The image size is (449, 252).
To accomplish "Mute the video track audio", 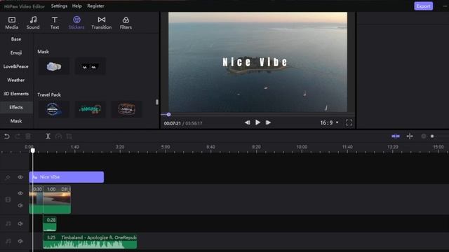I will tap(20, 205).
